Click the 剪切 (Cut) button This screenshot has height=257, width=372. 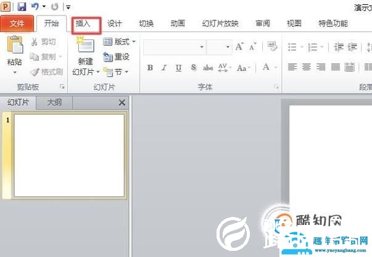[43, 42]
